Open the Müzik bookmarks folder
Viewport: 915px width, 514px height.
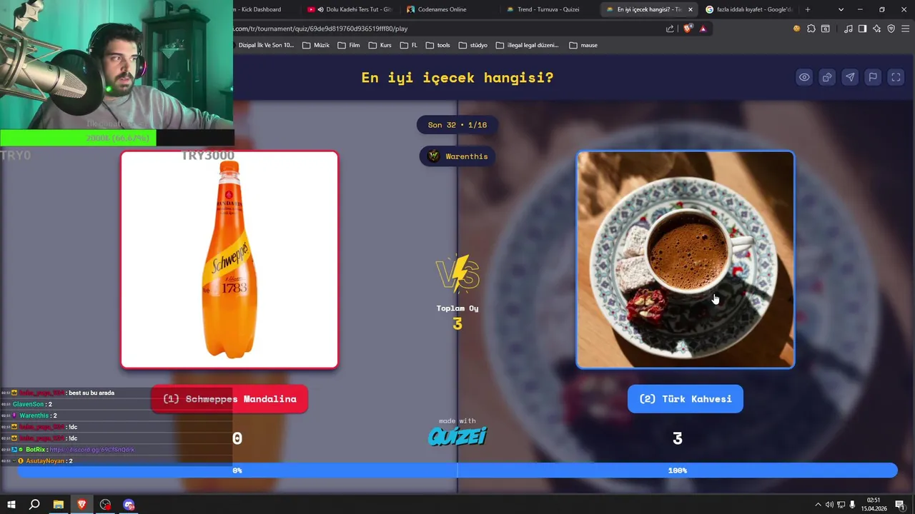point(316,45)
